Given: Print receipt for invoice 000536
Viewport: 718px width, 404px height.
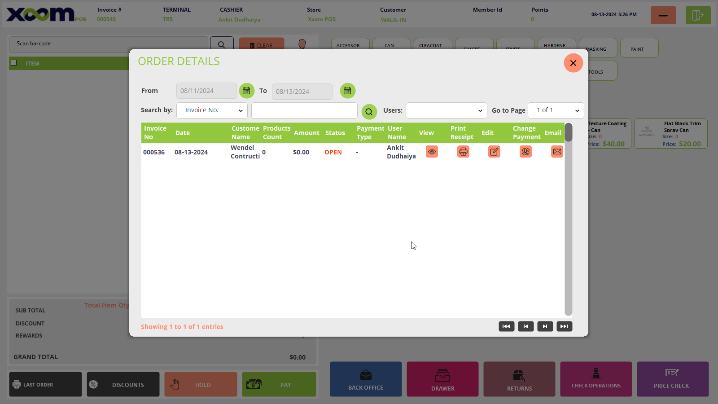Looking at the screenshot, I should [463, 152].
